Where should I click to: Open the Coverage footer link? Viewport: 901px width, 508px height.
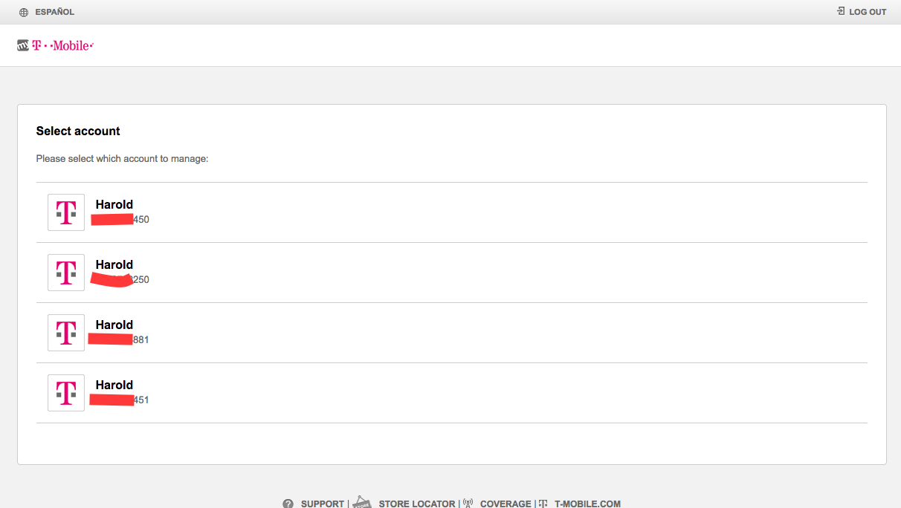coord(506,504)
